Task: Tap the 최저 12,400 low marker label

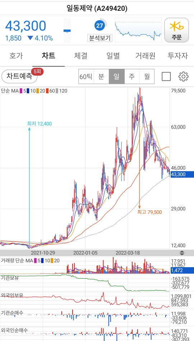Action: pos(40,124)
